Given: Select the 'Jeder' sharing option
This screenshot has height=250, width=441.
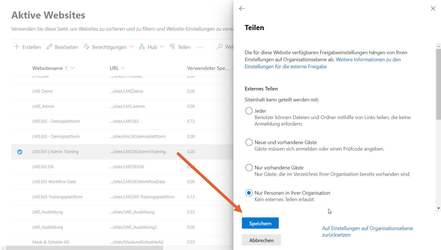Looking at the screenshot, I should click(x=249, y=111).
